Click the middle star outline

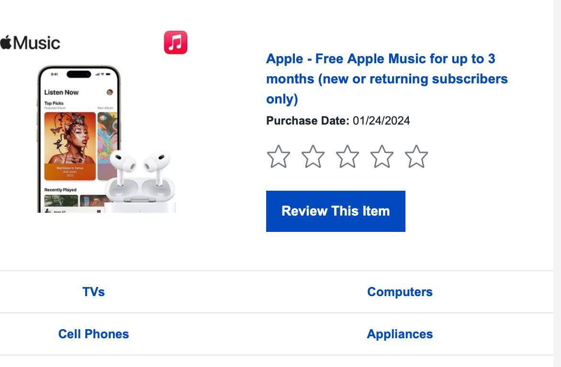point(348,156)
